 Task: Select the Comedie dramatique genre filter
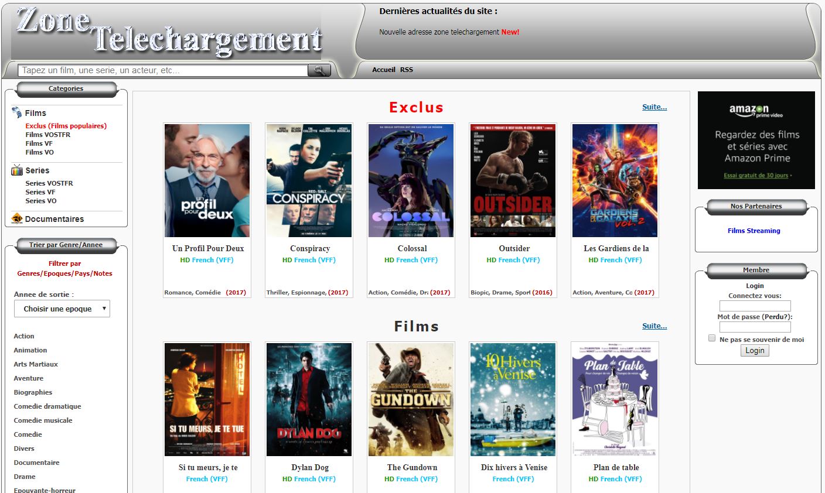click(47, 406)
